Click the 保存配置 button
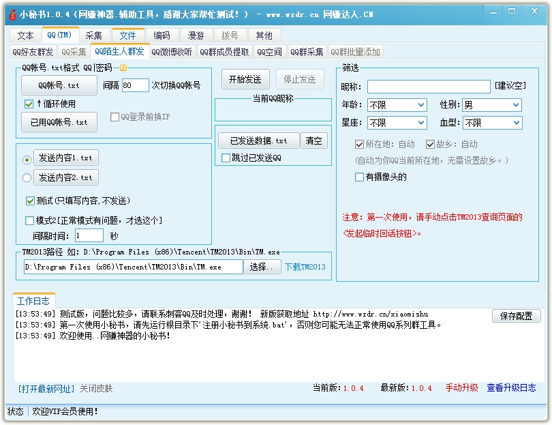Viewport: 552px width, 425px height. click(x=516, y=316)
